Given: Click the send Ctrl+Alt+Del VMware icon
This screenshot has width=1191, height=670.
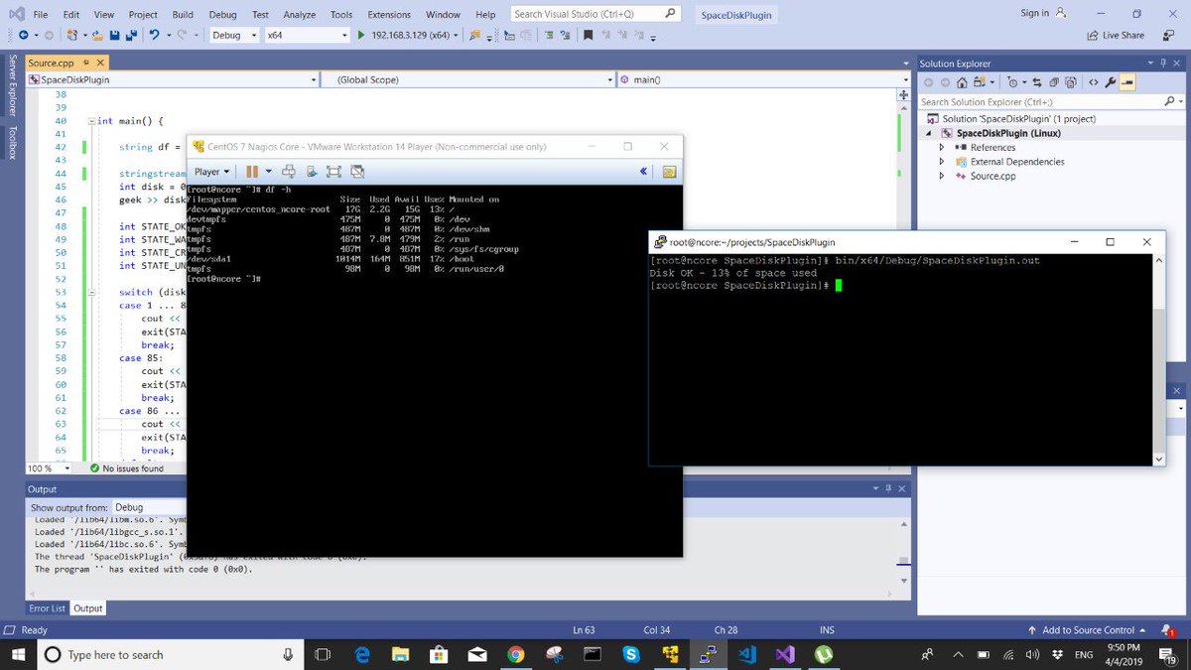Looking at the screenshot, I should pos(289,172).
